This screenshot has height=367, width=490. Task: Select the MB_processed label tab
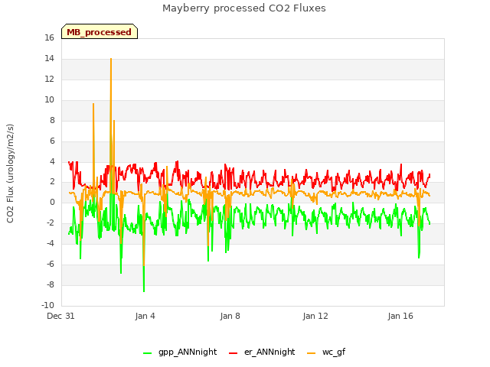pyautogui.click(x=100, y=31)
